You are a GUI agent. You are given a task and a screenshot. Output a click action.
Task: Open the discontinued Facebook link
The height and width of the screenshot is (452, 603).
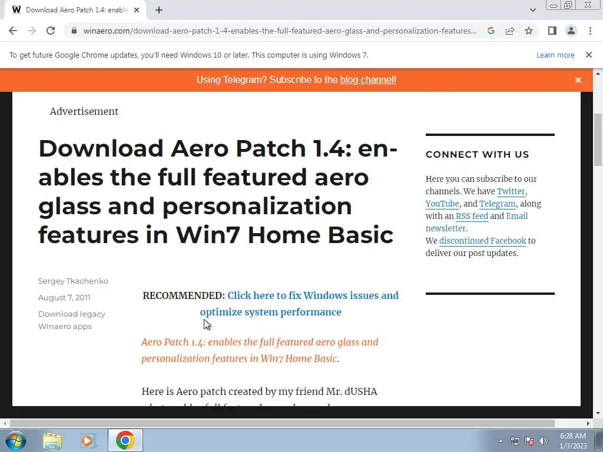pos(483,241)
